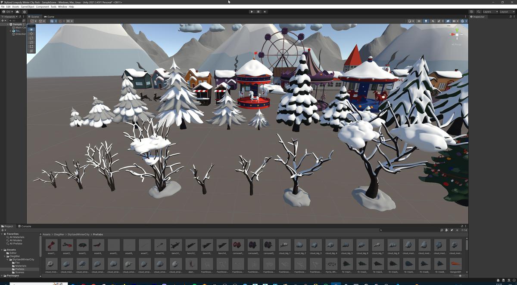Open the Undo History icon

pos(471,12)
